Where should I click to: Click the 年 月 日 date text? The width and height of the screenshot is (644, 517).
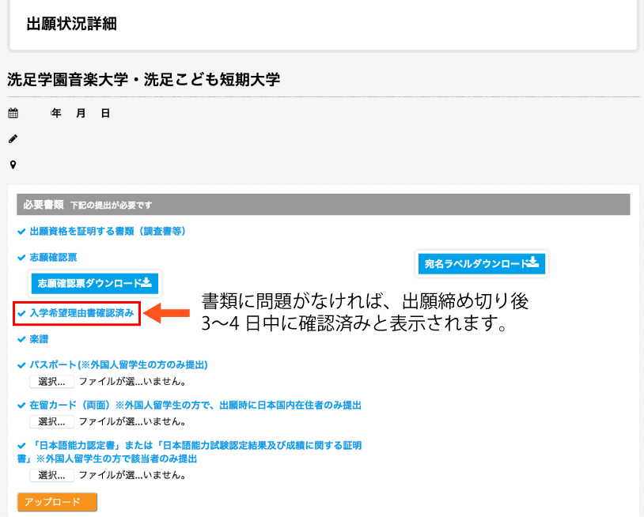click(x=81, y=113)
